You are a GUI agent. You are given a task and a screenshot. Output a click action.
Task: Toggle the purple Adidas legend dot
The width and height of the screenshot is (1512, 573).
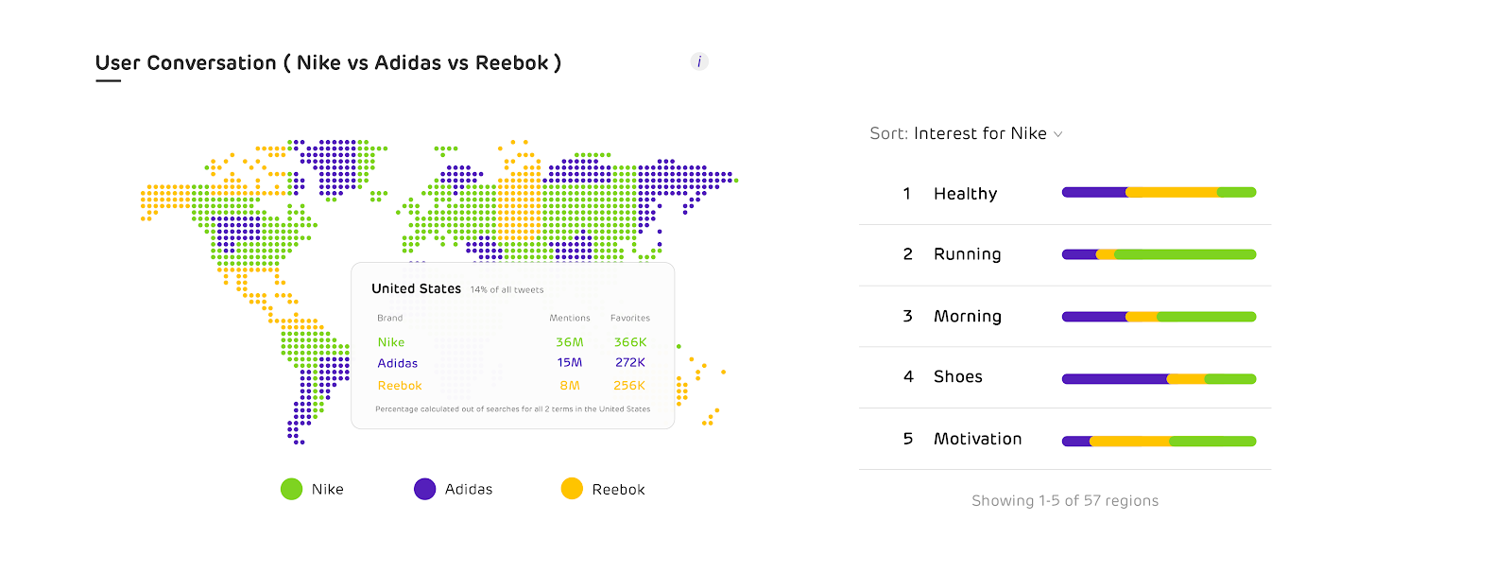[425, 489]
